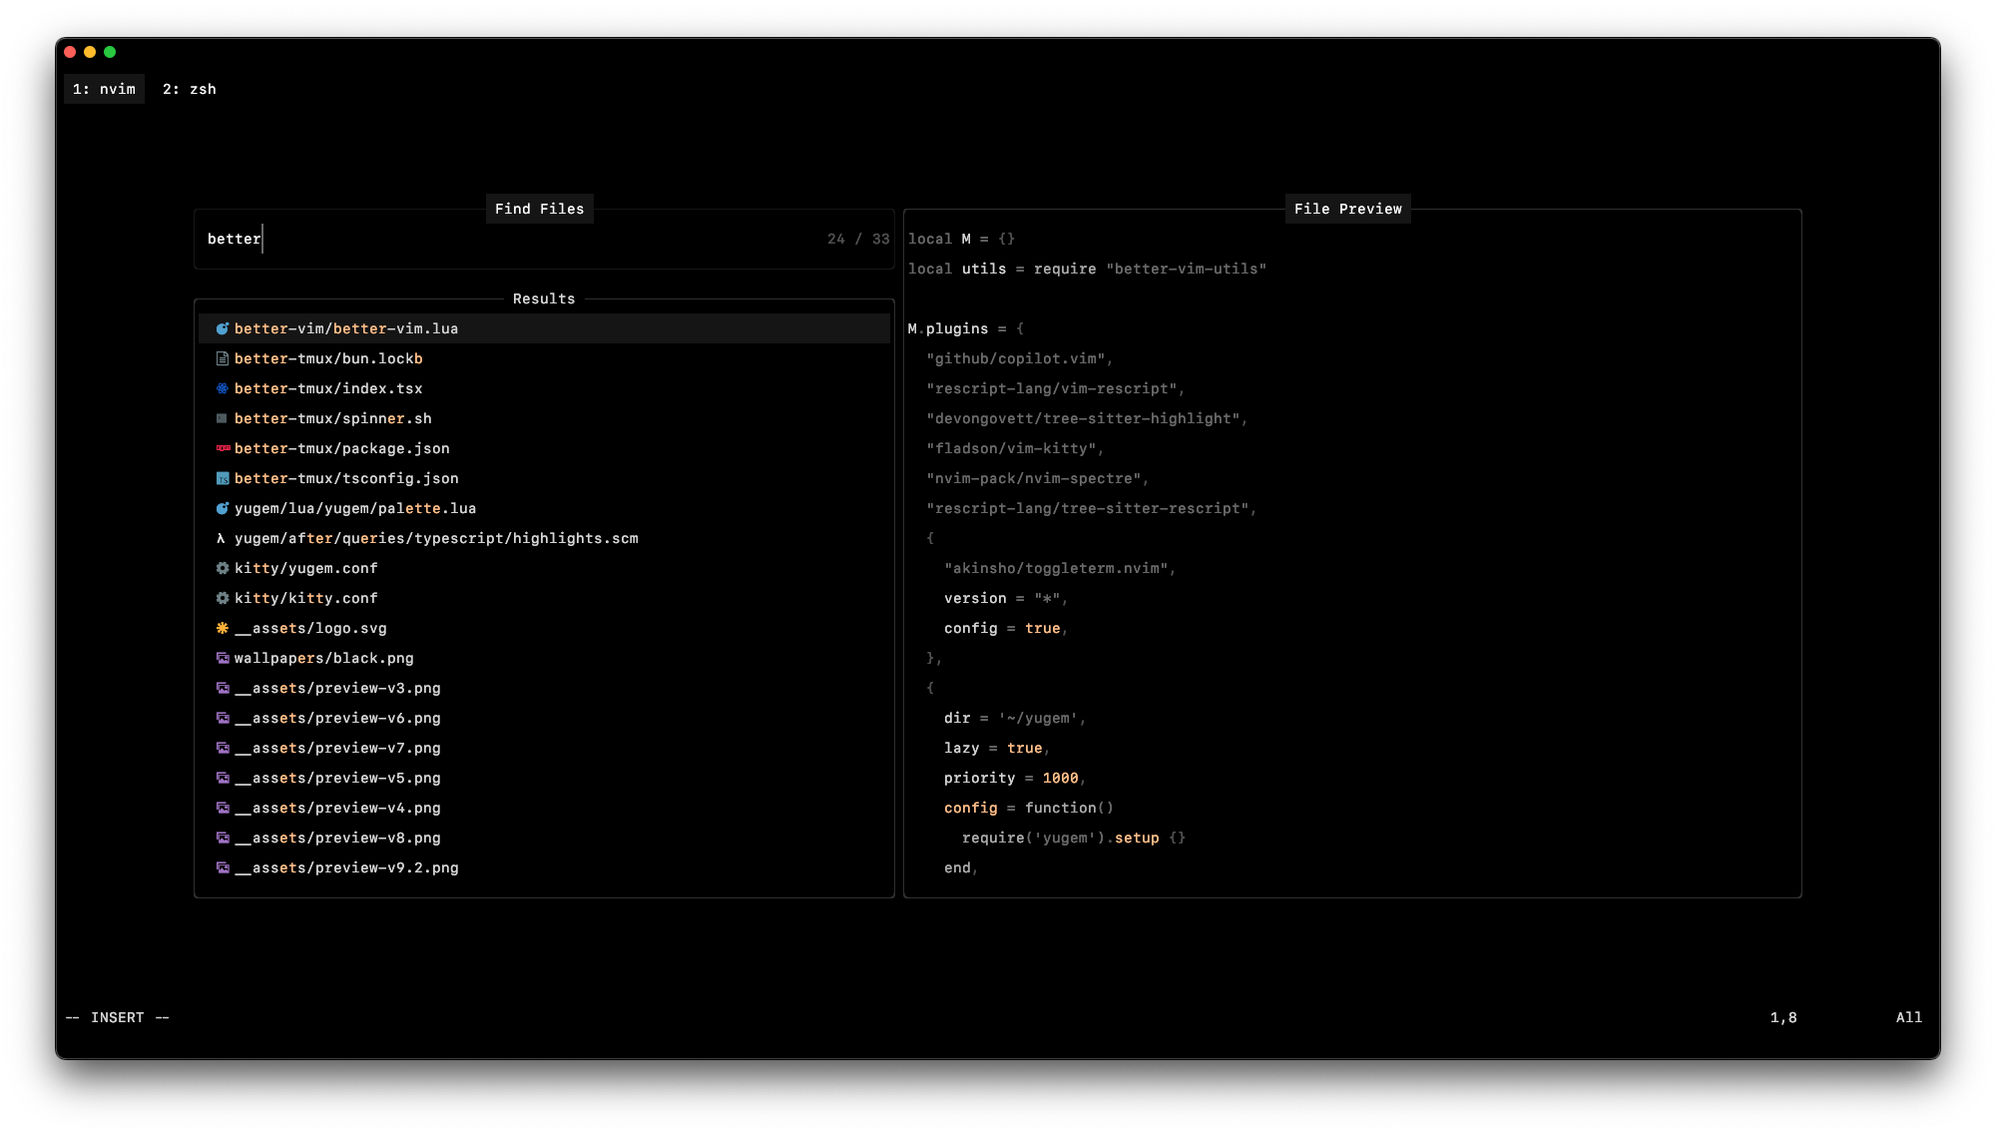Screen dimensions: 1996x1133
Task: Click the image icon beside preview-v9.2.png
Action: coord(223,867)
